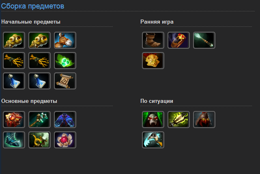This screenshot has width=260, height=174.
Task: Click the Town Portal Scroll icon
Action: click(x=65, y=81)
